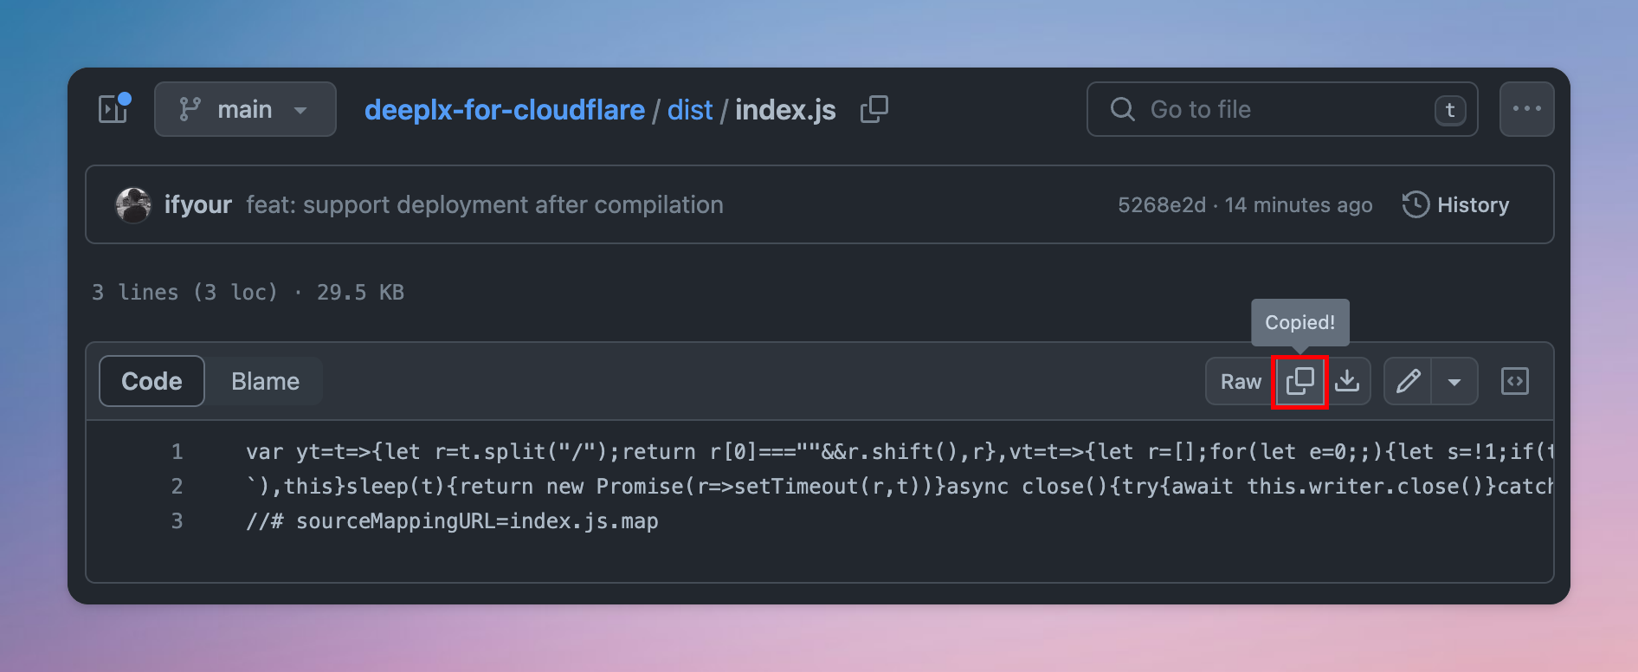The height and width of the screenshot is (672, 1638).
Task: Click the sourceMappingURL=index.js.map comment line
Action: (452, 521)
